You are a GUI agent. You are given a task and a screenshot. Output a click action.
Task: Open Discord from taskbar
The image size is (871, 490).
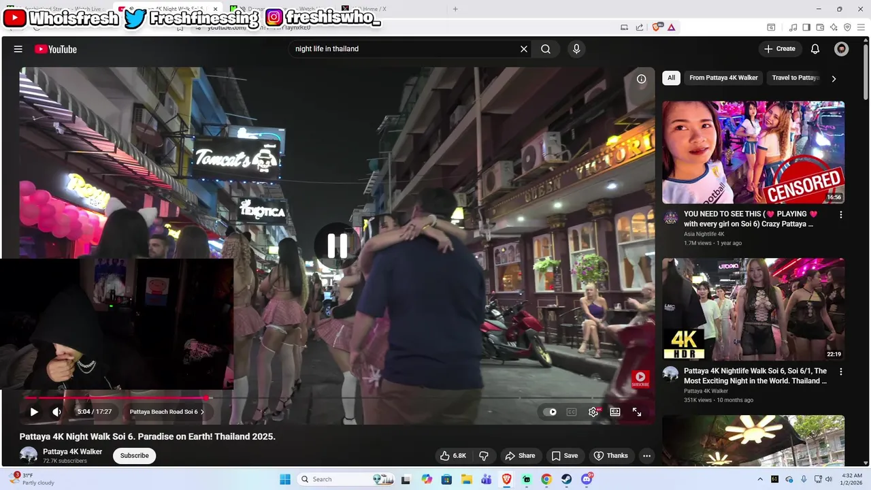(587, 479)
